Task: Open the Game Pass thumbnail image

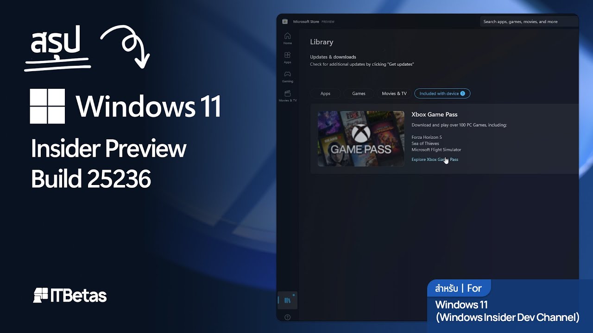Action: (361, 139)
